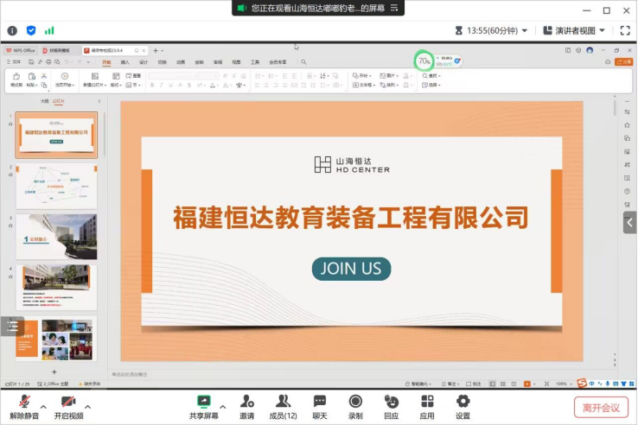This screenshot has width=638, height=425.
Task: Expand the right side panel chevron
Action: [x=630, y=223]
